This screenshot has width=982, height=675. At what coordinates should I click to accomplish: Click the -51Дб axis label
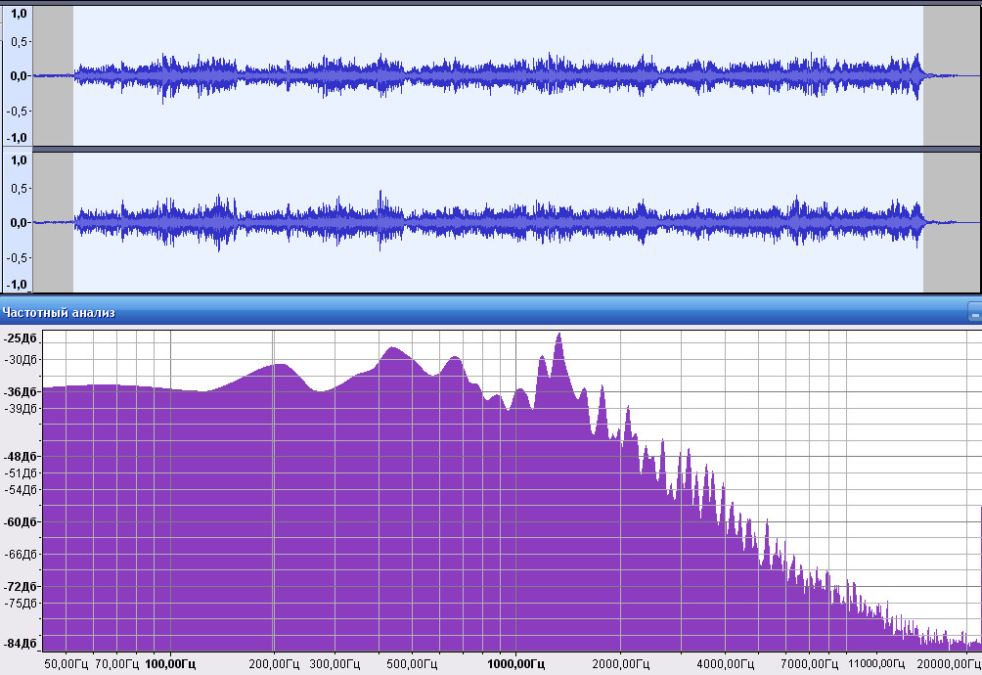(21, 472)
